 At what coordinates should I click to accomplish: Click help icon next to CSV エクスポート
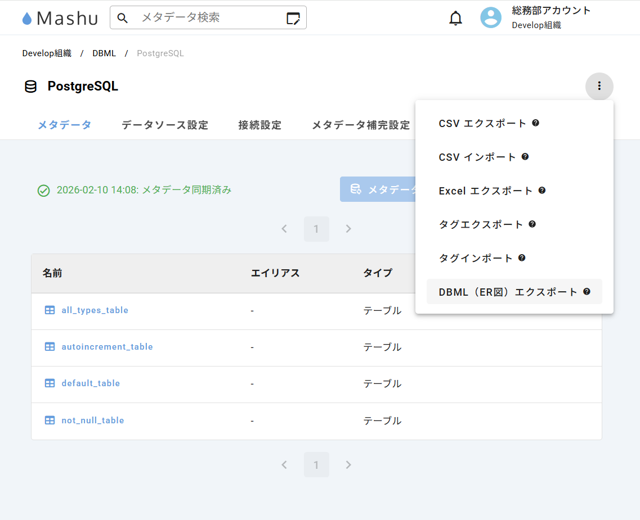pyautogui.click(x=536, y=123)
